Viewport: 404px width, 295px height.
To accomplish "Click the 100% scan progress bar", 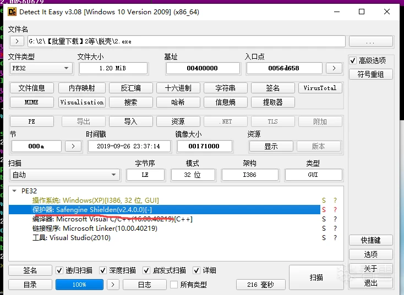I will pos(79,285).
